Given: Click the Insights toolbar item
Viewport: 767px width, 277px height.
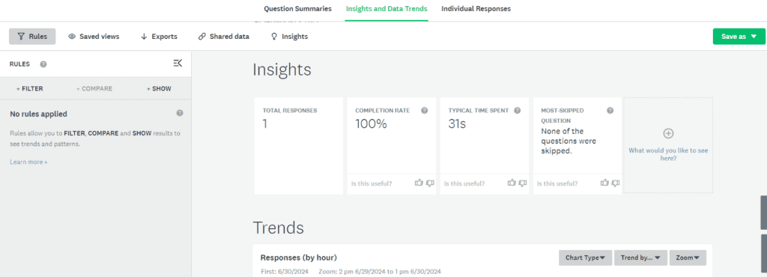Looking at the screenshot, I should (x=290, y=37).
